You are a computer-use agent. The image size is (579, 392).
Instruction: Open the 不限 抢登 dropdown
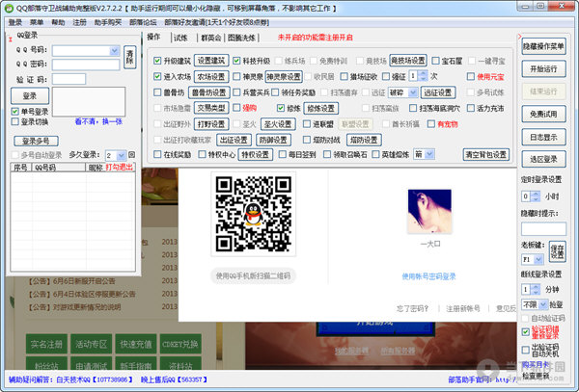(x=542, y=304)
